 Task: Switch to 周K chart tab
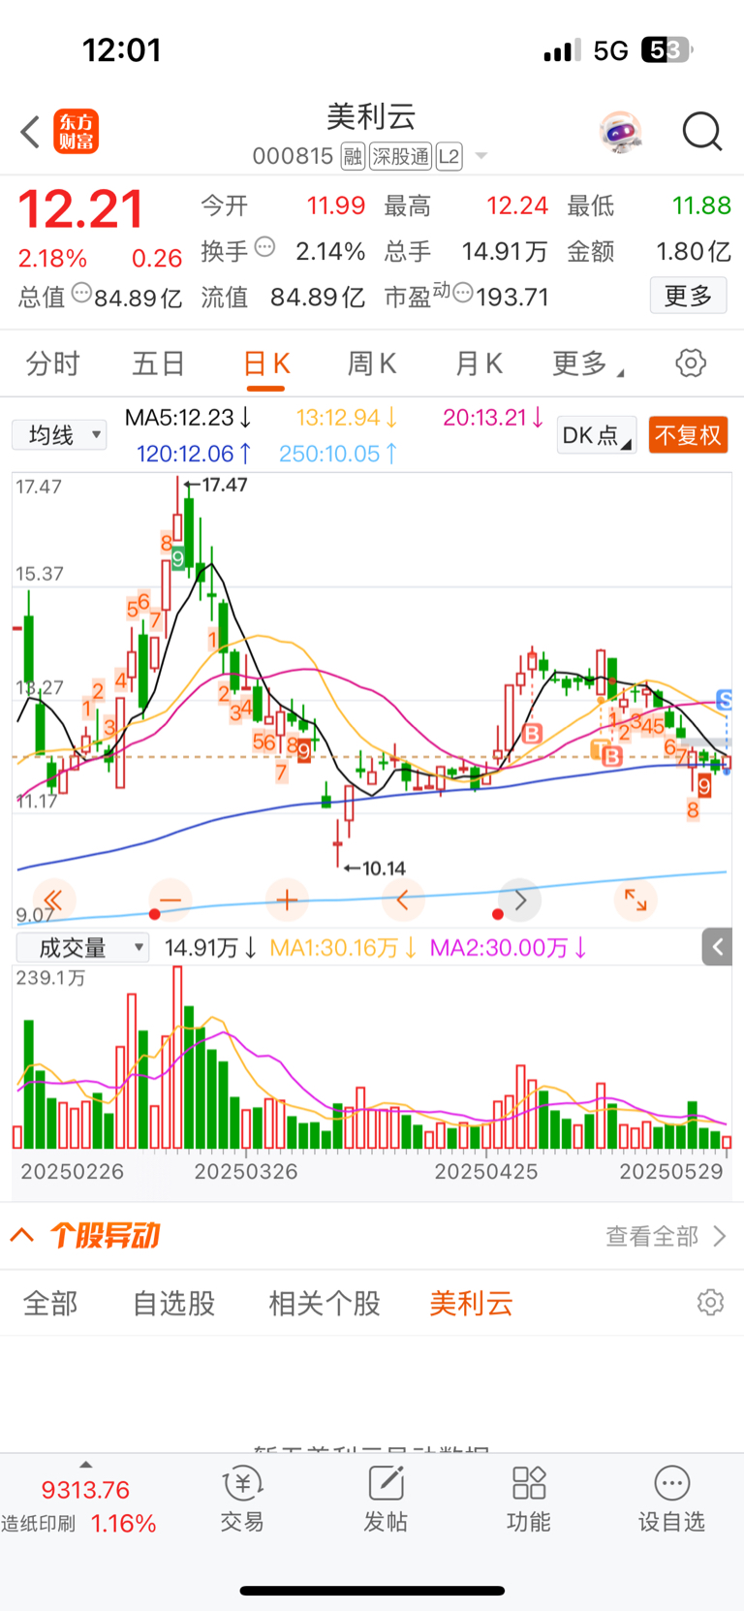tap(372, 363)
